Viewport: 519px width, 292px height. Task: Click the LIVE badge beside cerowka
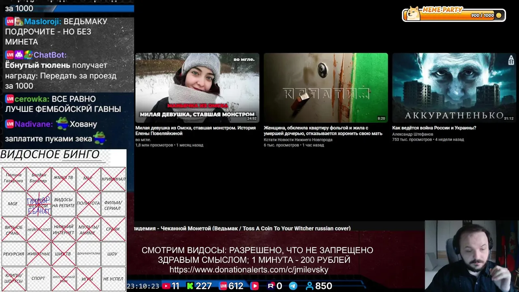click(10, 99)
